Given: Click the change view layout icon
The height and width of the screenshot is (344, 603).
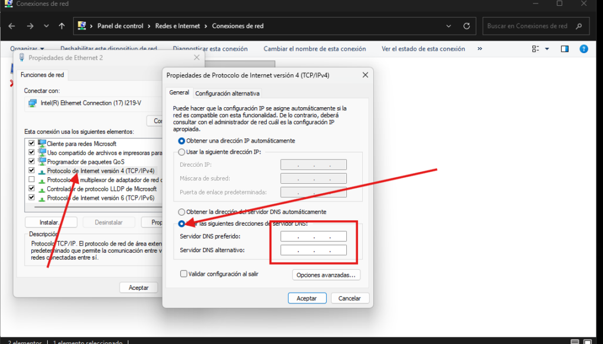Looking at the screenshot, I should (x=536, y=49).
